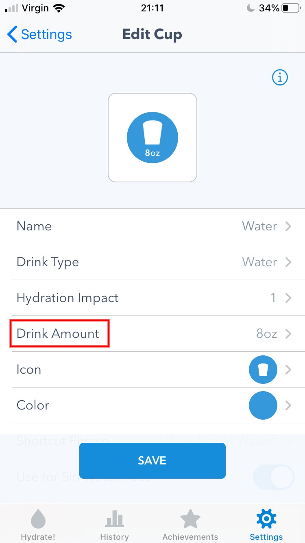Expand the Drink Type row chevron

point(288,262)
